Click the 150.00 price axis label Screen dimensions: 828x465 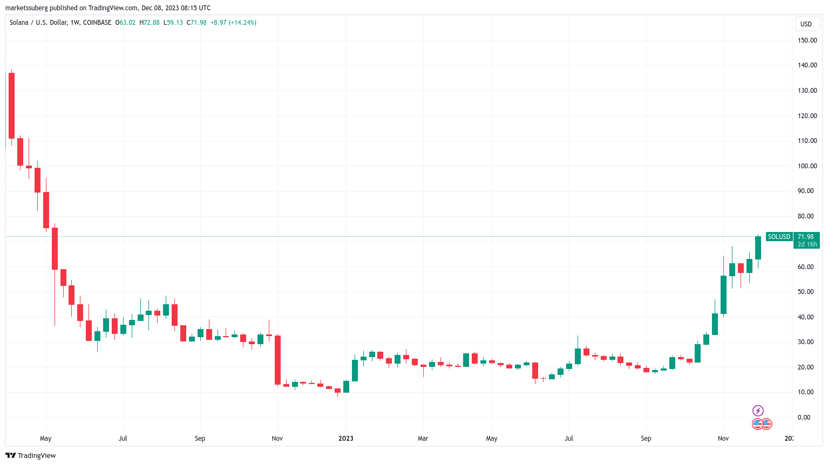pyautogui.click(x=807, y=40)
